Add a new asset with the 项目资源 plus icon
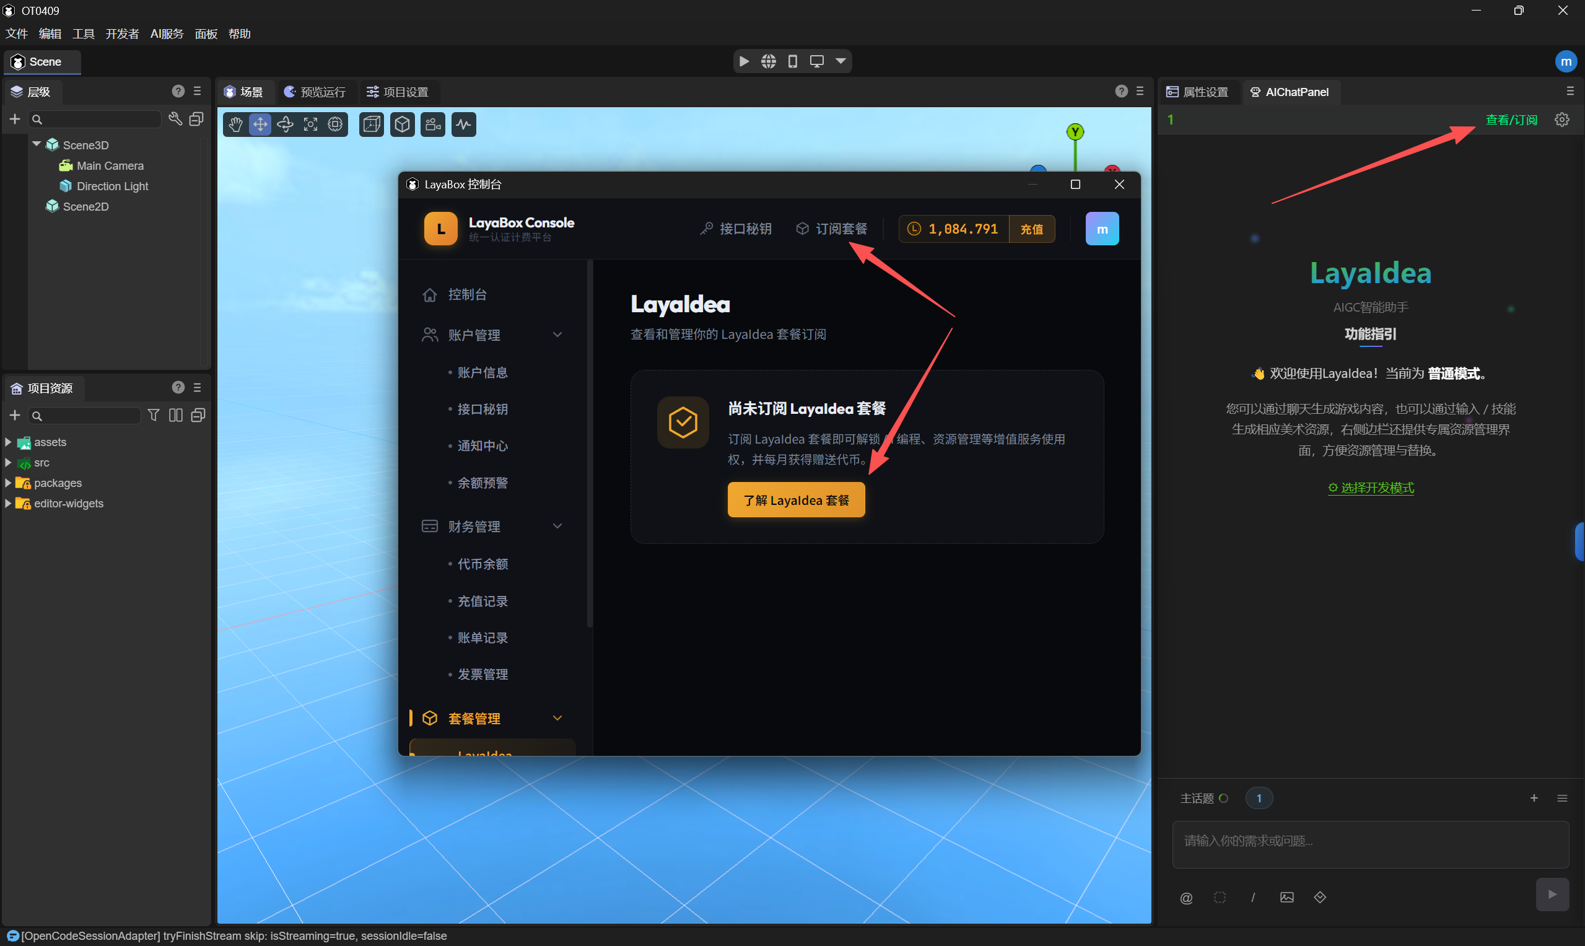This screenshot has height=946, width=1585. [x=15, y=416]
